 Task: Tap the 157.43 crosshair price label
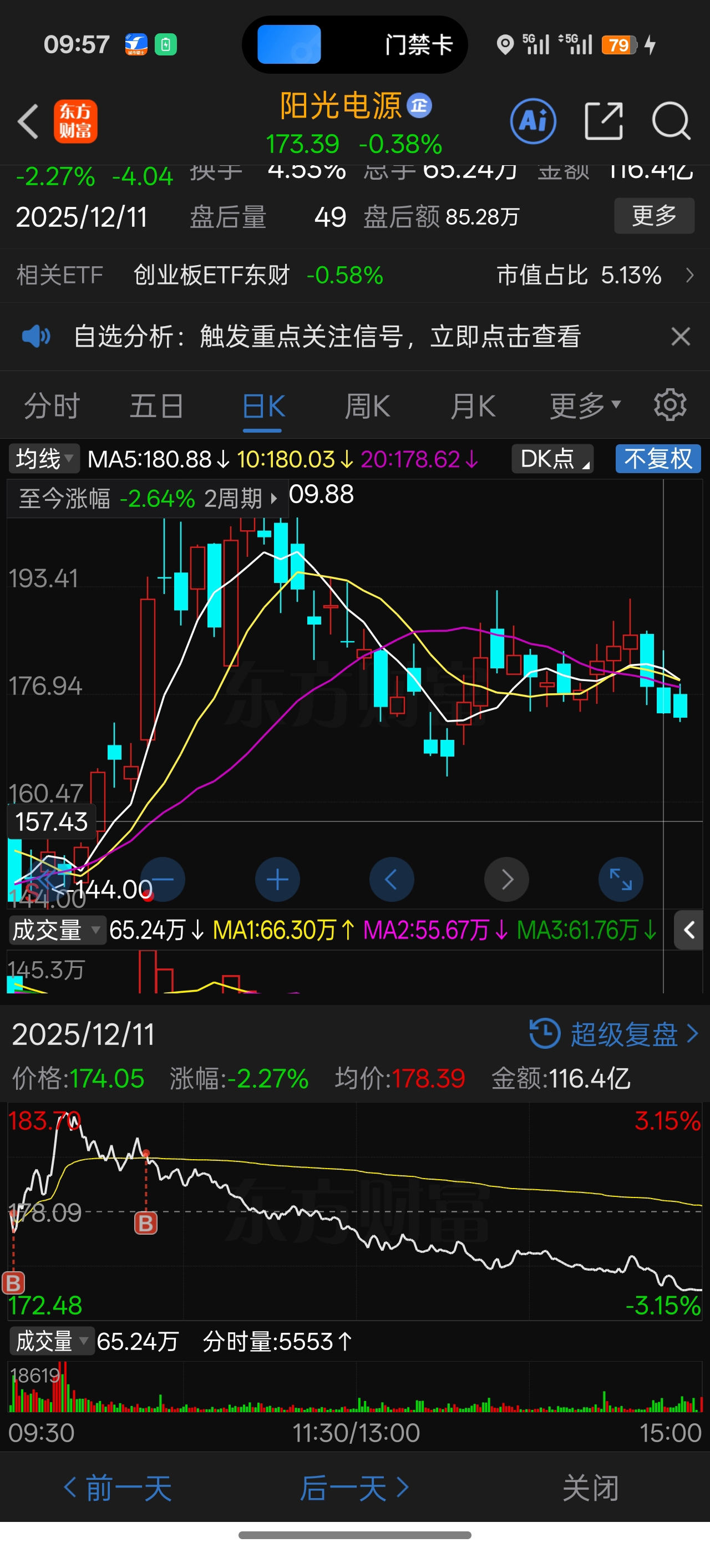[52, 822]
